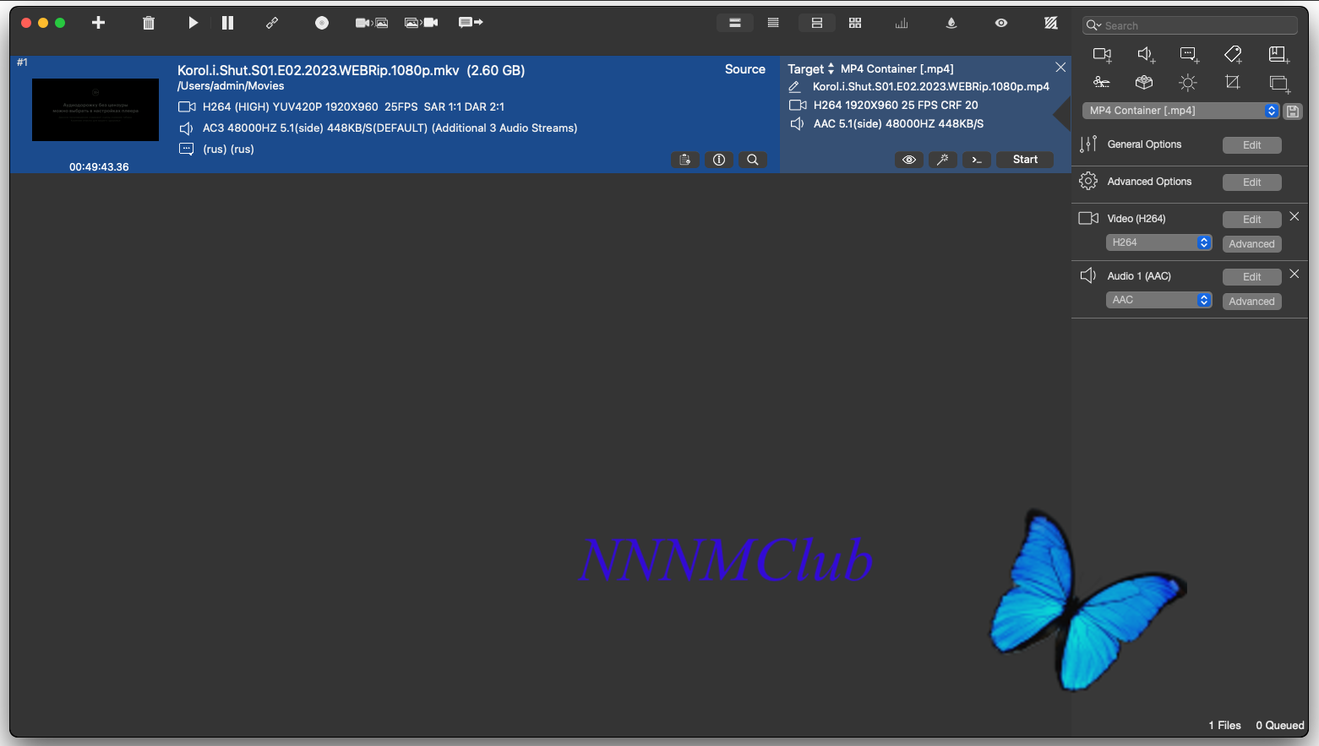1319x746 pixels.
Task: Click the source video thumbnail
Action: tap(95, 110)
